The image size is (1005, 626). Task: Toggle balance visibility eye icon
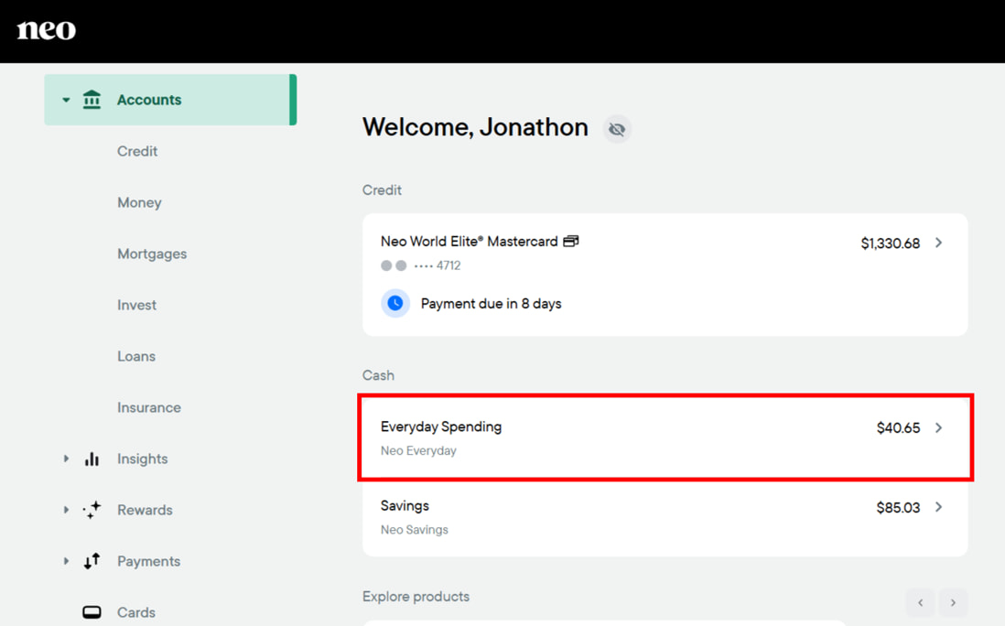[617, 129]
